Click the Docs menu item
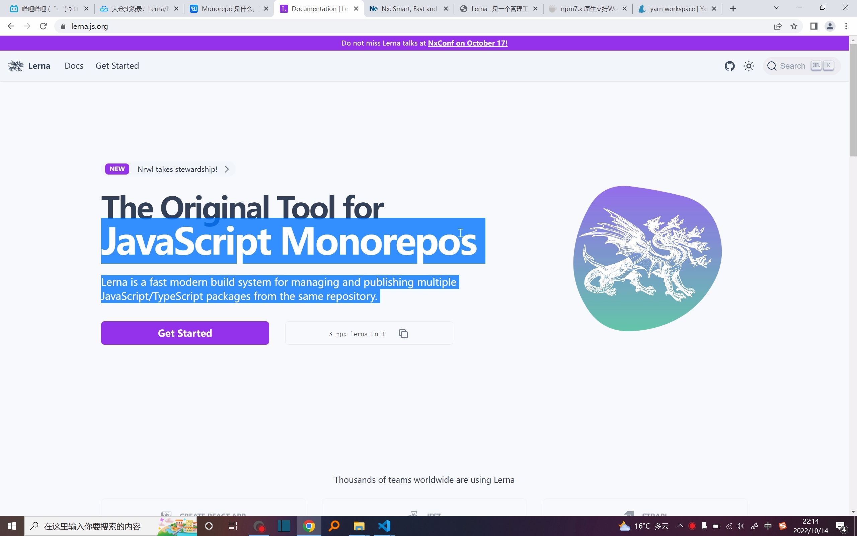 coord(73,65)
